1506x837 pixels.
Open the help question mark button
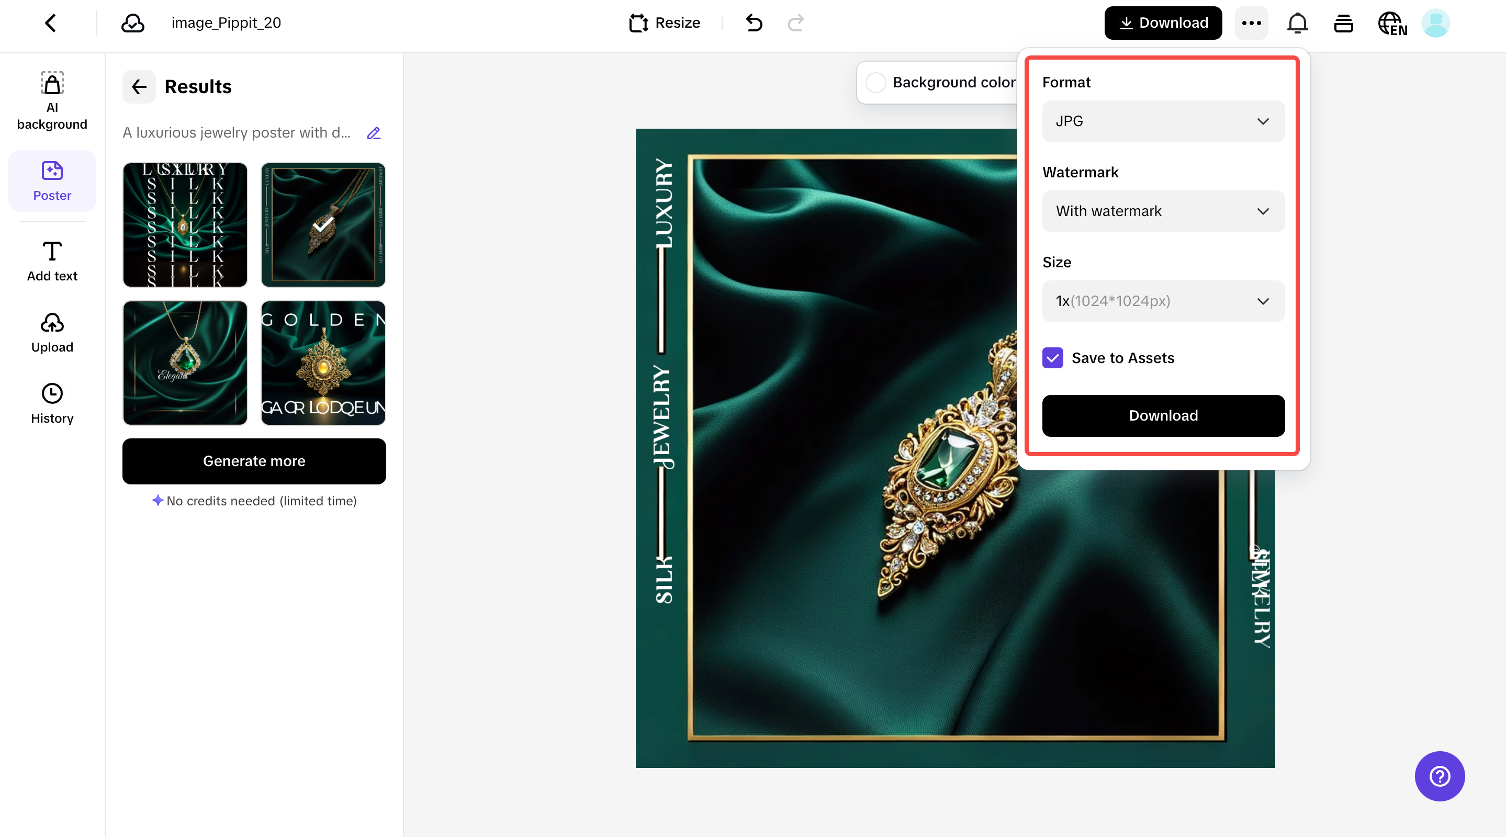[x=1440, y=776]
